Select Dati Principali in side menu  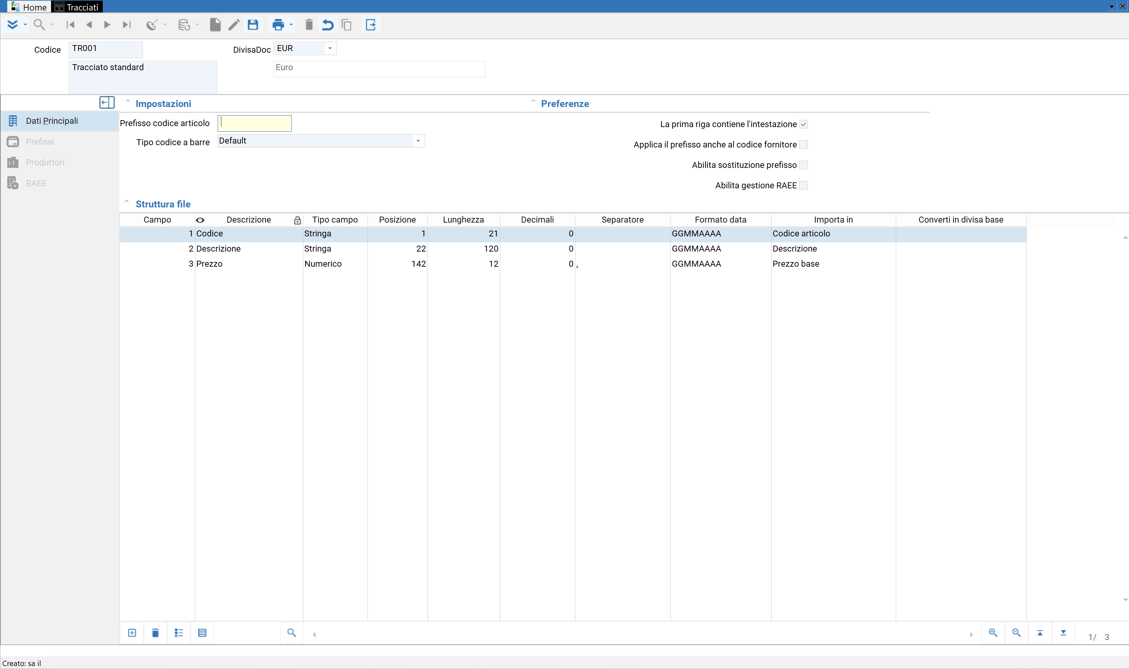click(60, 121)
